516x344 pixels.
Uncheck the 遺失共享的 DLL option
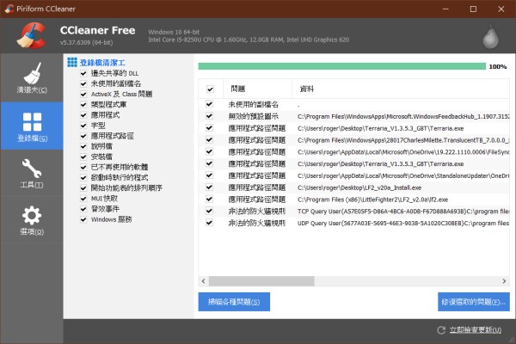83,73
